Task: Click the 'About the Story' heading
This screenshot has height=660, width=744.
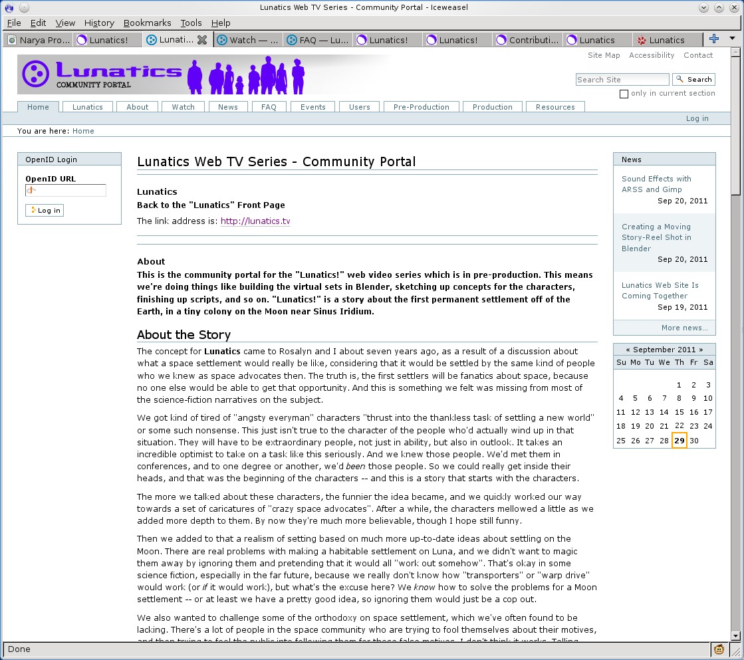Action: [184, 335]
